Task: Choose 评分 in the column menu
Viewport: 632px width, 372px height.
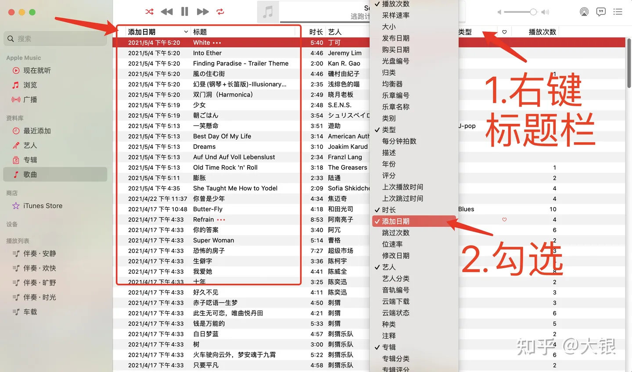Action: click(415, 175)
